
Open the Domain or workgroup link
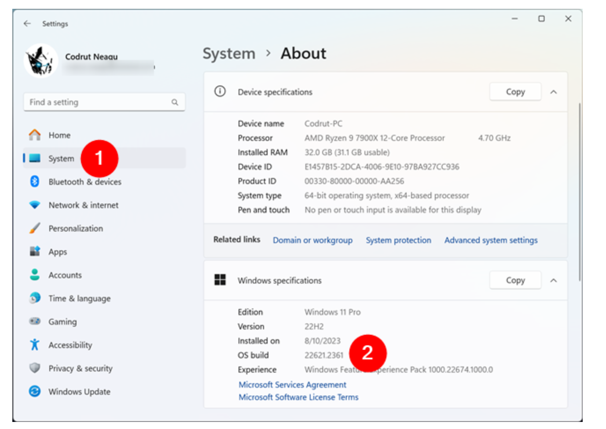pyautogui.click(x=312, y=240)
